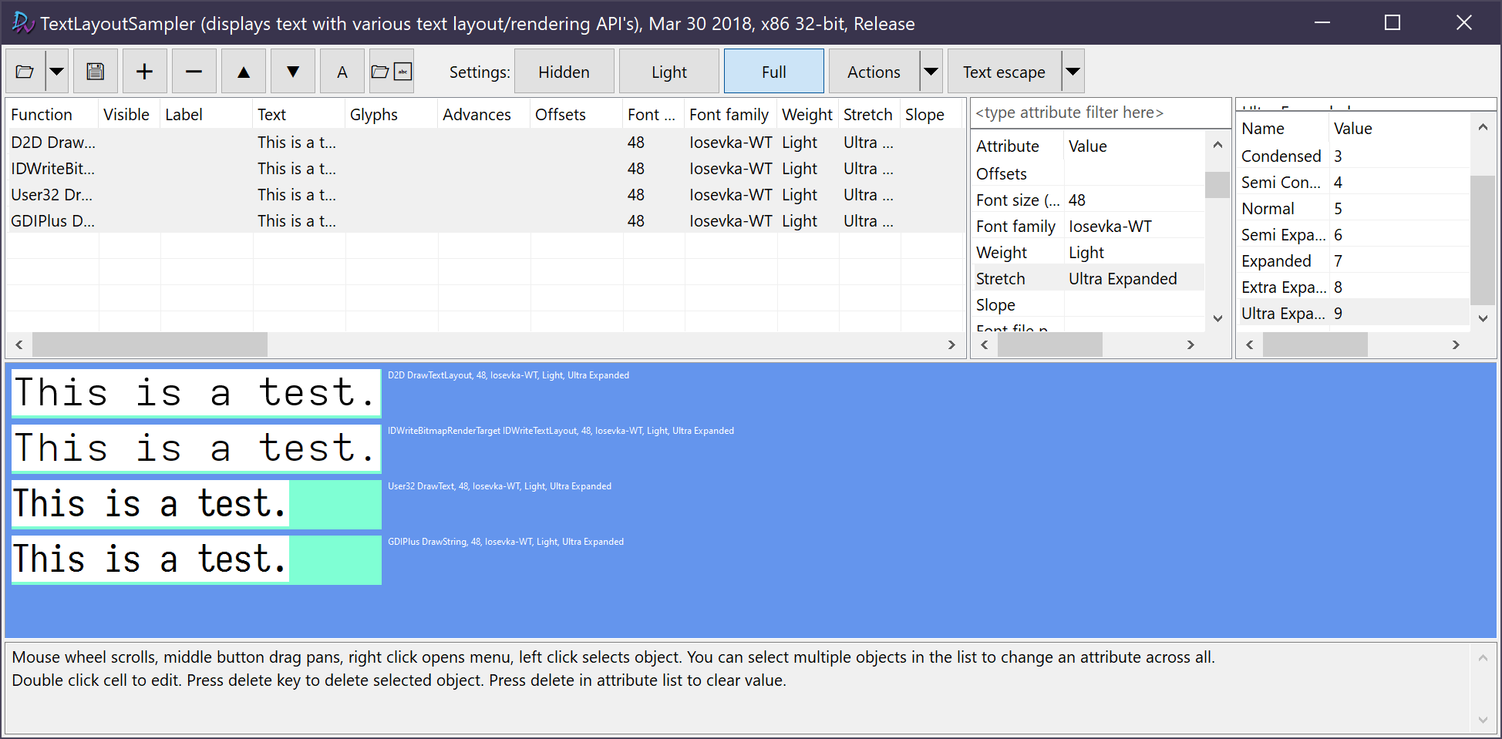
Task: Open a layout file with the folder icon
Action: (25, 70)
